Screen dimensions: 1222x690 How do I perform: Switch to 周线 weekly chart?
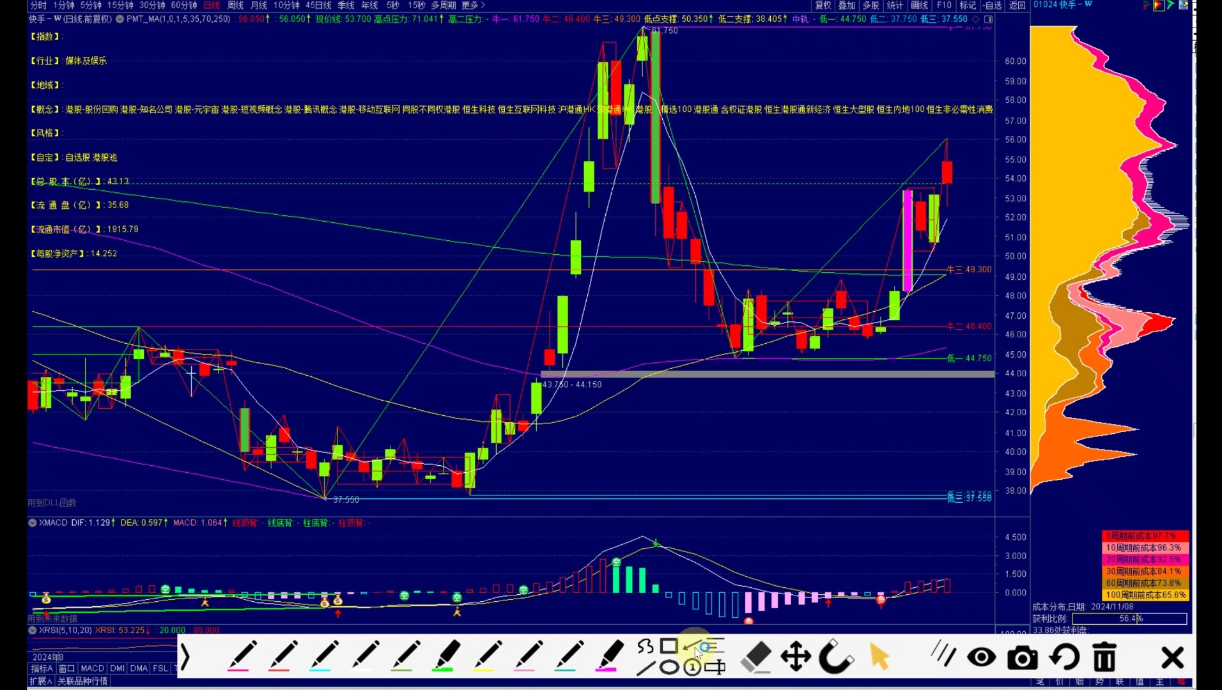click(236, 5)
